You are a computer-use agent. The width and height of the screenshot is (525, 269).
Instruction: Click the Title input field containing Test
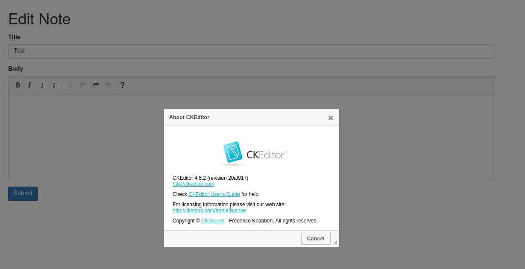251,52
